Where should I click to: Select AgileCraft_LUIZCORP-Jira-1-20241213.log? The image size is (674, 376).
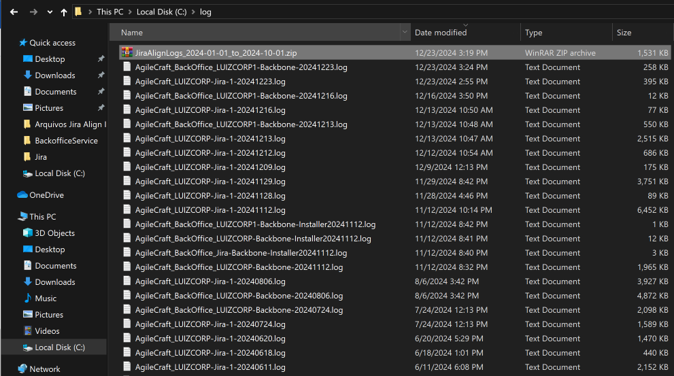[210, 139]
